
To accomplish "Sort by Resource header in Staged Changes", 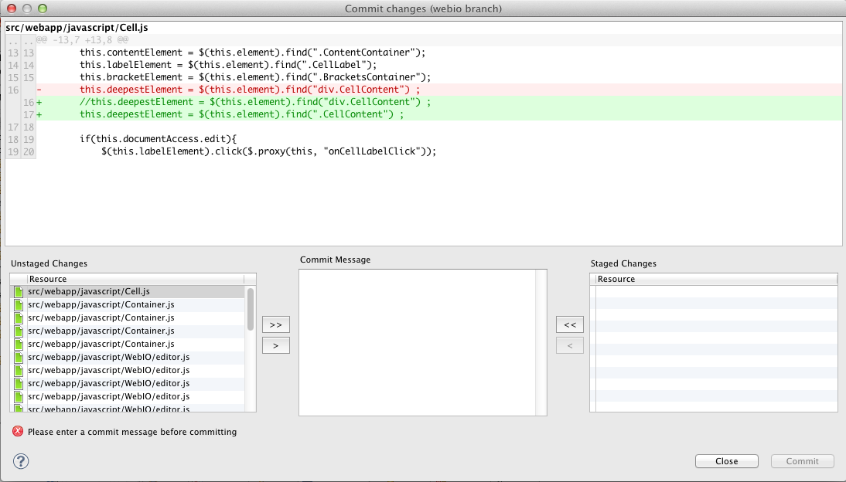I will [x=716, y=279].
